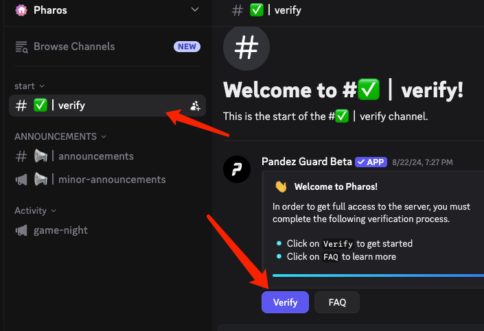484x331 pixels.
Task: Open the minor-announcements channel
Action: [x=112, y=180]
